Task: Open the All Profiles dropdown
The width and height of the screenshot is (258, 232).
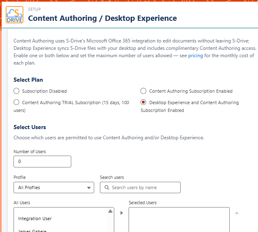Action: [x=54, y=187]
